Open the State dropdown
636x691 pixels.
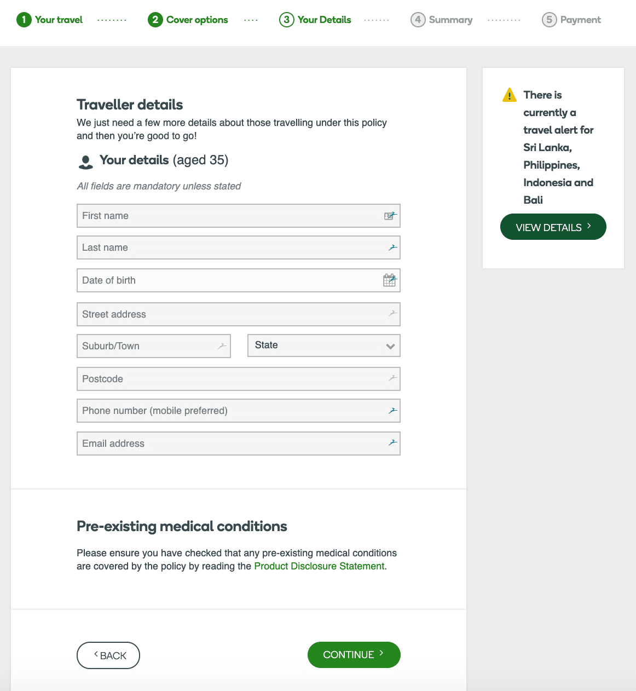(x=324, y=345)
